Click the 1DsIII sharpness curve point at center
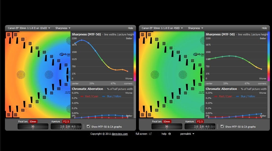This screenshot has width=272, height=151. 75,43
